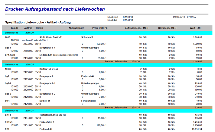The image size is (215, 132).
Task: Select the Kunde column header
Action: coord(15,28)
